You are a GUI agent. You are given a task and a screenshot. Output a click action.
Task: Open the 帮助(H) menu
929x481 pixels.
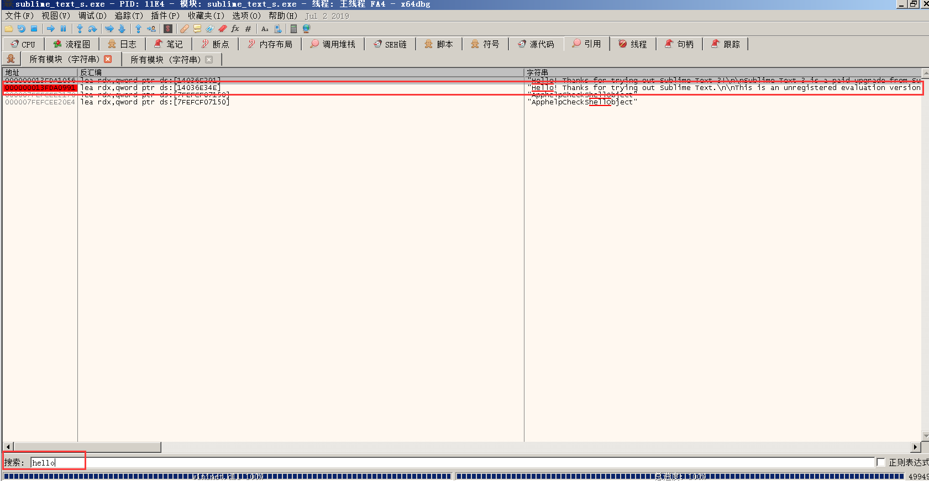283,16
